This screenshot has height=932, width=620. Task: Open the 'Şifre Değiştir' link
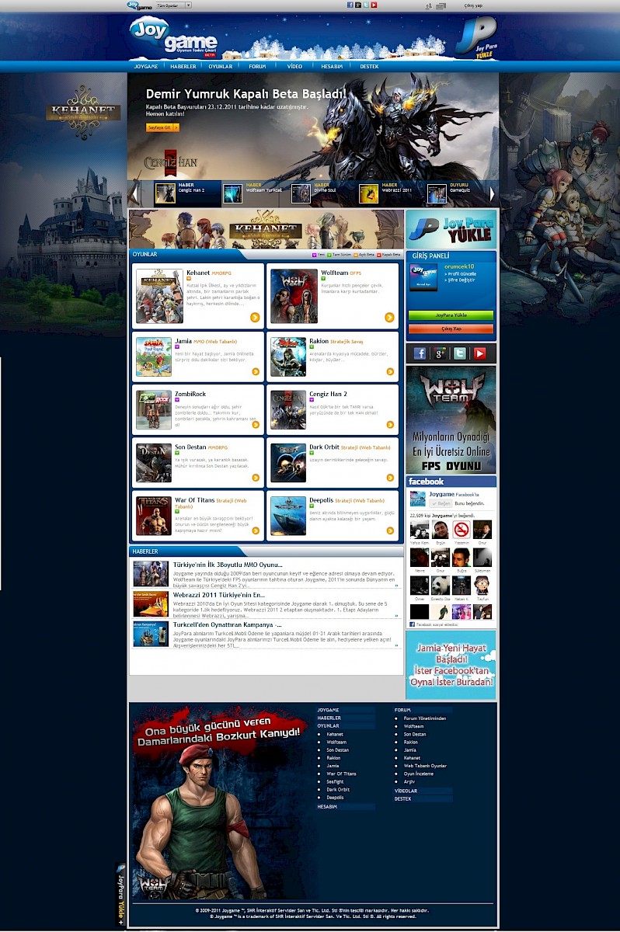tap(459, 280)
